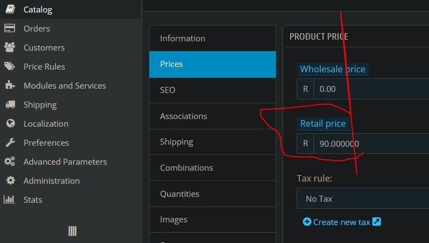Open the Associations tab
Image resolution: width=429 pixels, height=243 pixels.
coord(212,116)
